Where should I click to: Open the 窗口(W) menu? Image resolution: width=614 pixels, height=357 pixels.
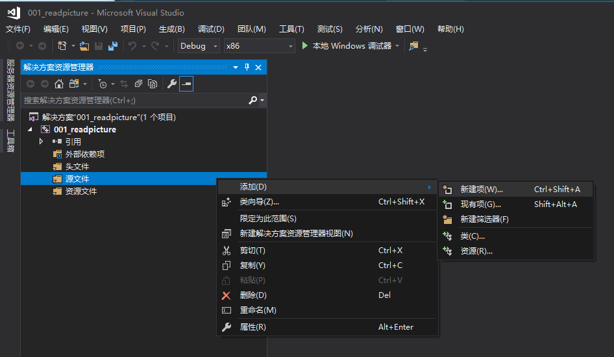point(410,29)
